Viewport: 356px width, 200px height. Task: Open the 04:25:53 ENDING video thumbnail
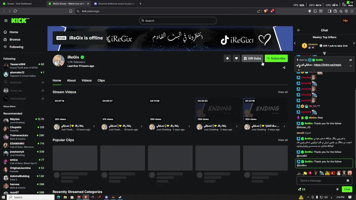click(218, 110)
